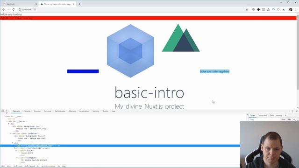The height and width of the screenshot is (168, 299).
Task: Open a new browser tab
Action: pos(79,4)
